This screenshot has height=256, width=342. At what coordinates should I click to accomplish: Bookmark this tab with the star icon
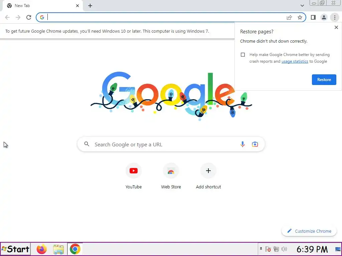300,17
